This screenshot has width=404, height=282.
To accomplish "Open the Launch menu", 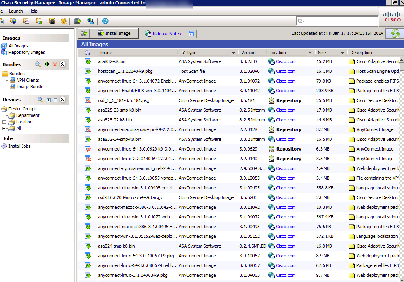I will click(16, 11).
